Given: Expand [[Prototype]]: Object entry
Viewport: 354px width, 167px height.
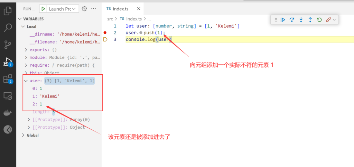Looking at the screenshot, I should [29, 127].
